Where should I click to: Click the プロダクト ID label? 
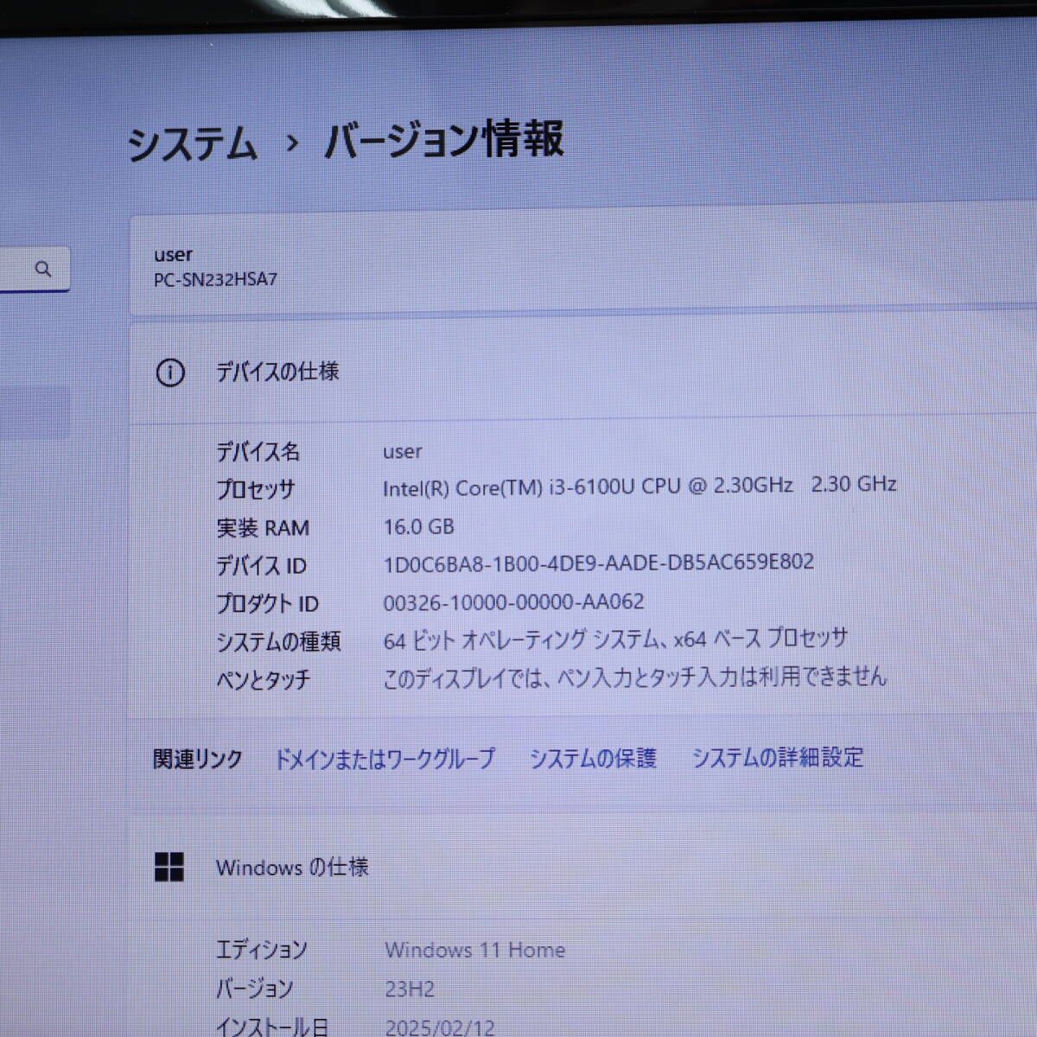[267, 603]
